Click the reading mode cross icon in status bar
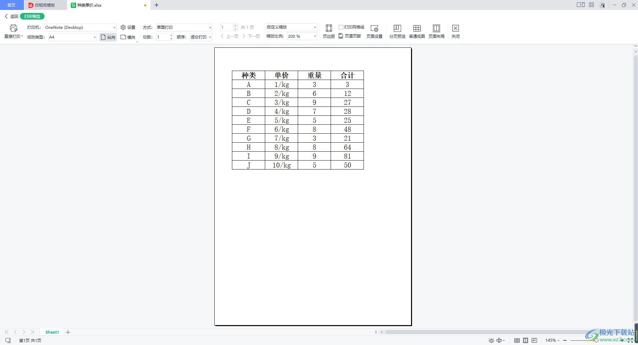This screenshot has width=638, height=345. (499, 340)
